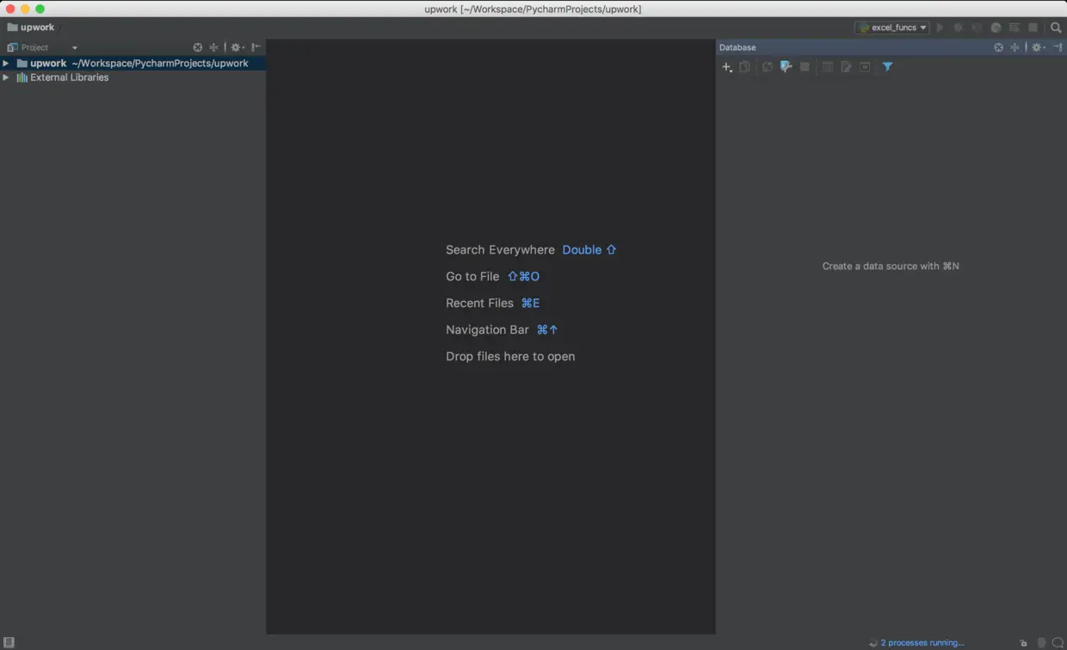Viewport: 1067px width, 650px height.
Task: Click the Profile icon in run toolbar
Action: 996,28
